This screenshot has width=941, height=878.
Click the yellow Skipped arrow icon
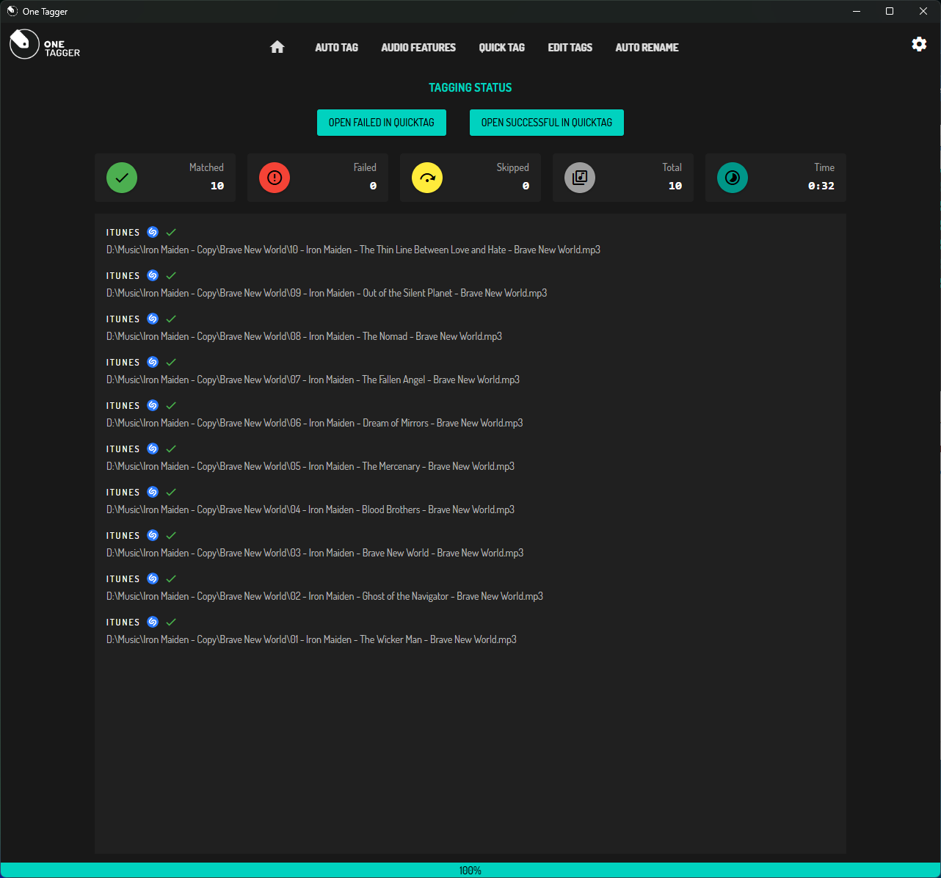[427, 178]
